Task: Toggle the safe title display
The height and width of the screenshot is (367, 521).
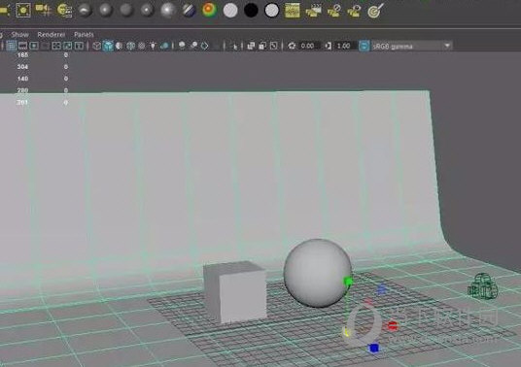Action: click(79, 46)
